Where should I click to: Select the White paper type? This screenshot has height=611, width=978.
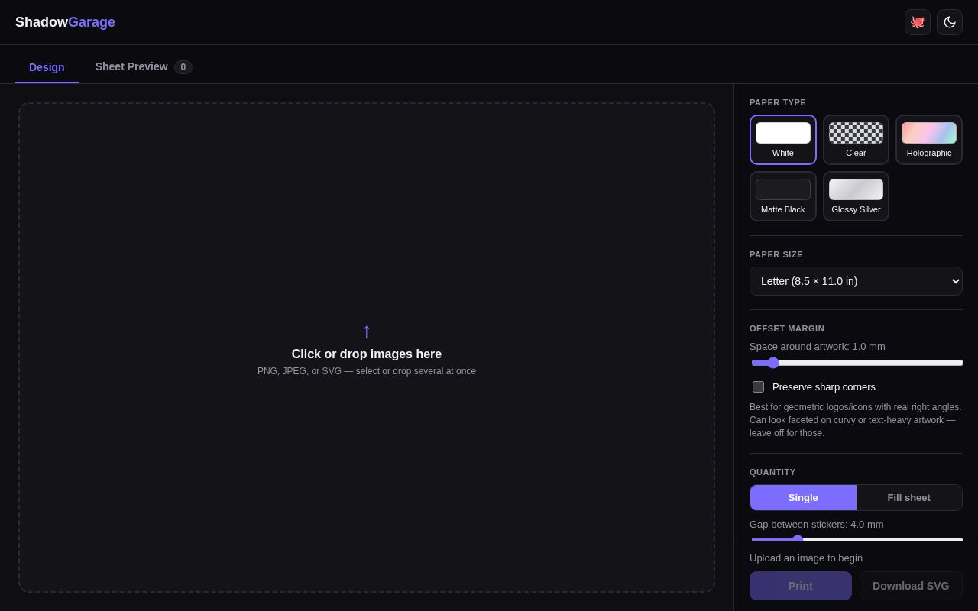pyautogui.click(x=783, y=140)
